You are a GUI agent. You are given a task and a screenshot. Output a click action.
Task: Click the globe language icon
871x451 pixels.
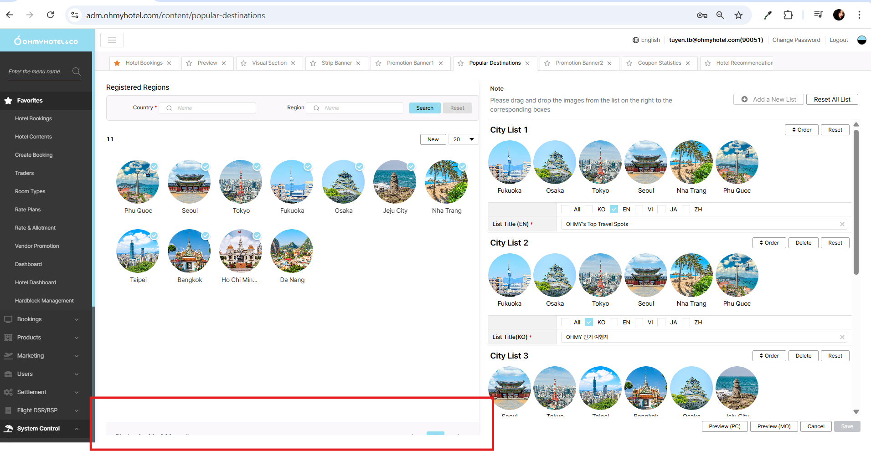pos(635,40)
